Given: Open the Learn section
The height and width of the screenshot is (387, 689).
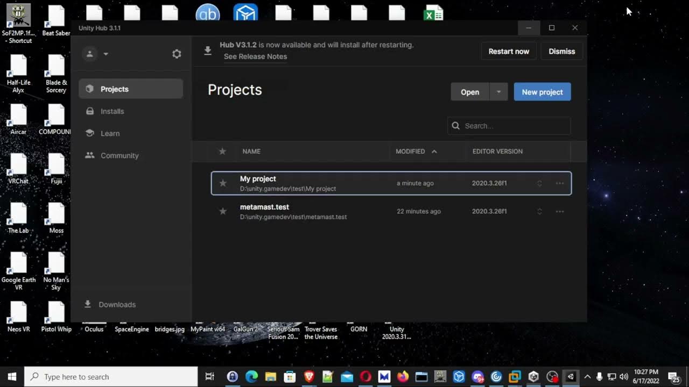Looking at the screenshot, I should pyautogui.click(x=131, y=133).
